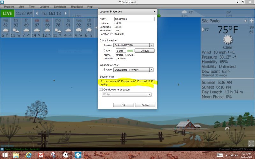Open current weather Source dropdown
The image size is (255, 159).
(133, 45)
